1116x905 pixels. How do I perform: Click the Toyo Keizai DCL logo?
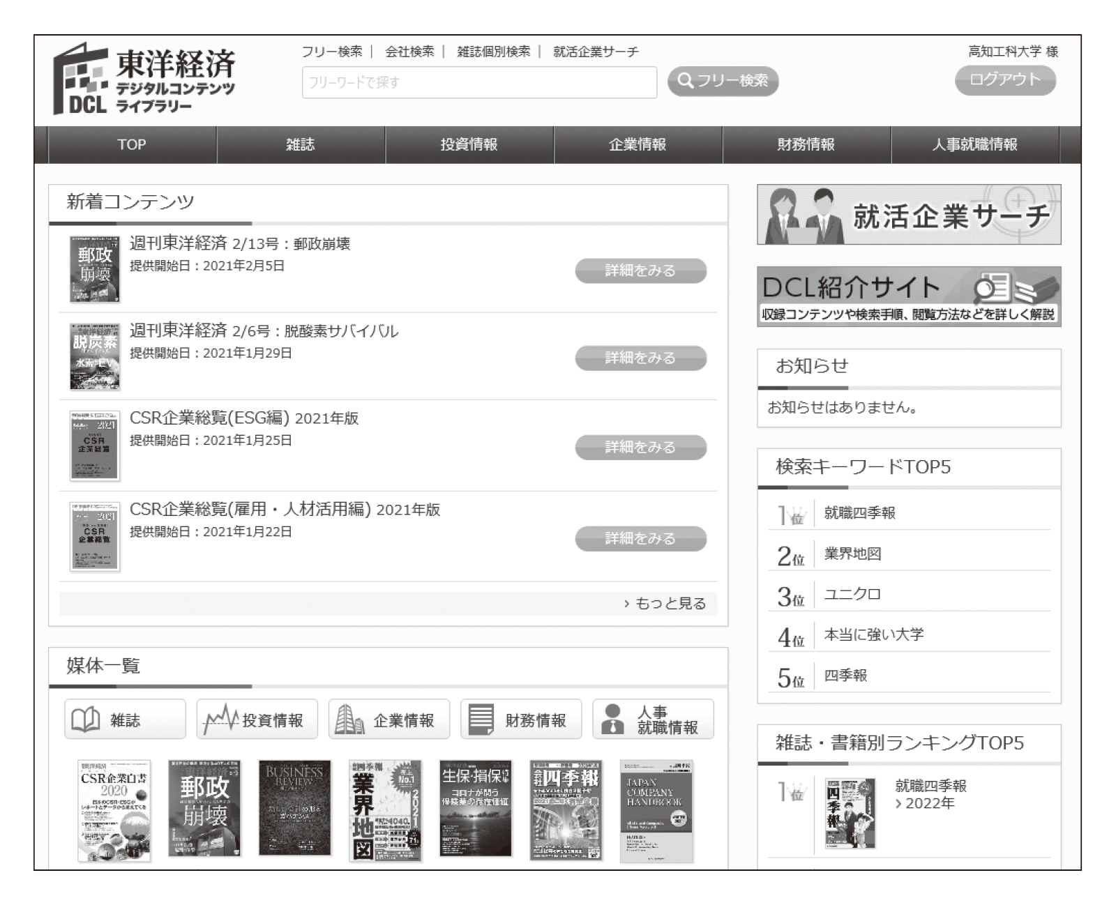(x=144, y=80)
